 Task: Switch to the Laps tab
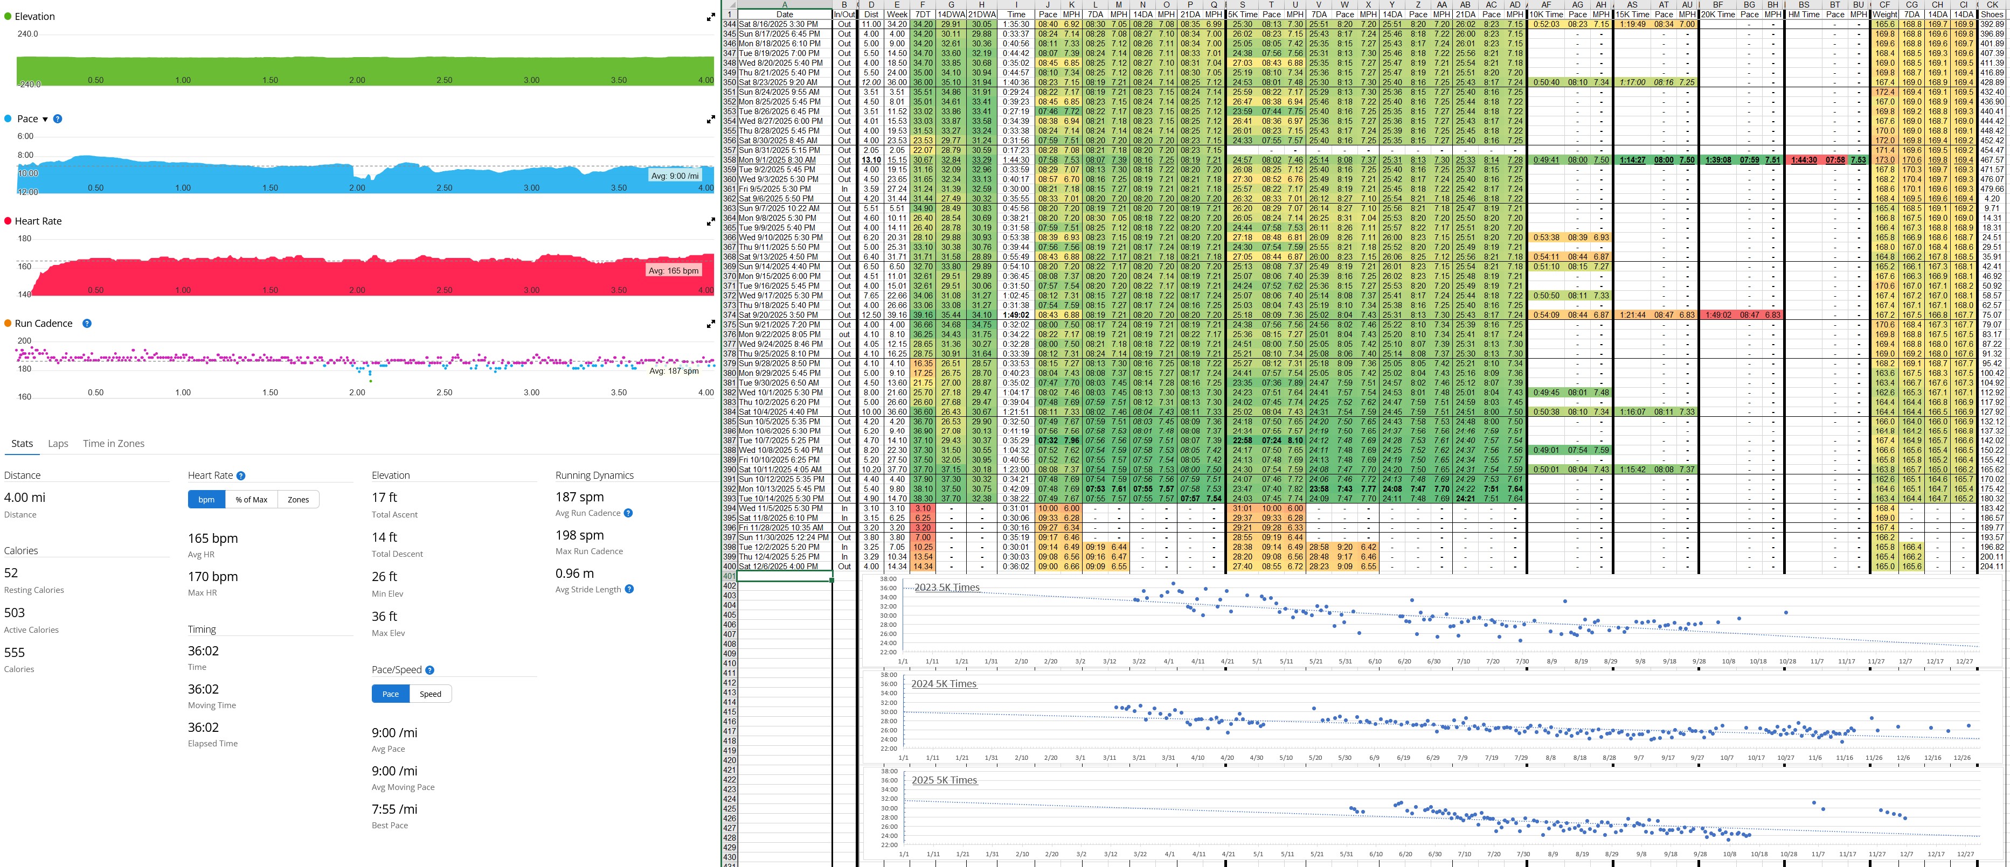point(58,444)
